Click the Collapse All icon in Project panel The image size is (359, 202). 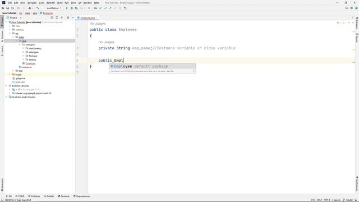[62, 17]
